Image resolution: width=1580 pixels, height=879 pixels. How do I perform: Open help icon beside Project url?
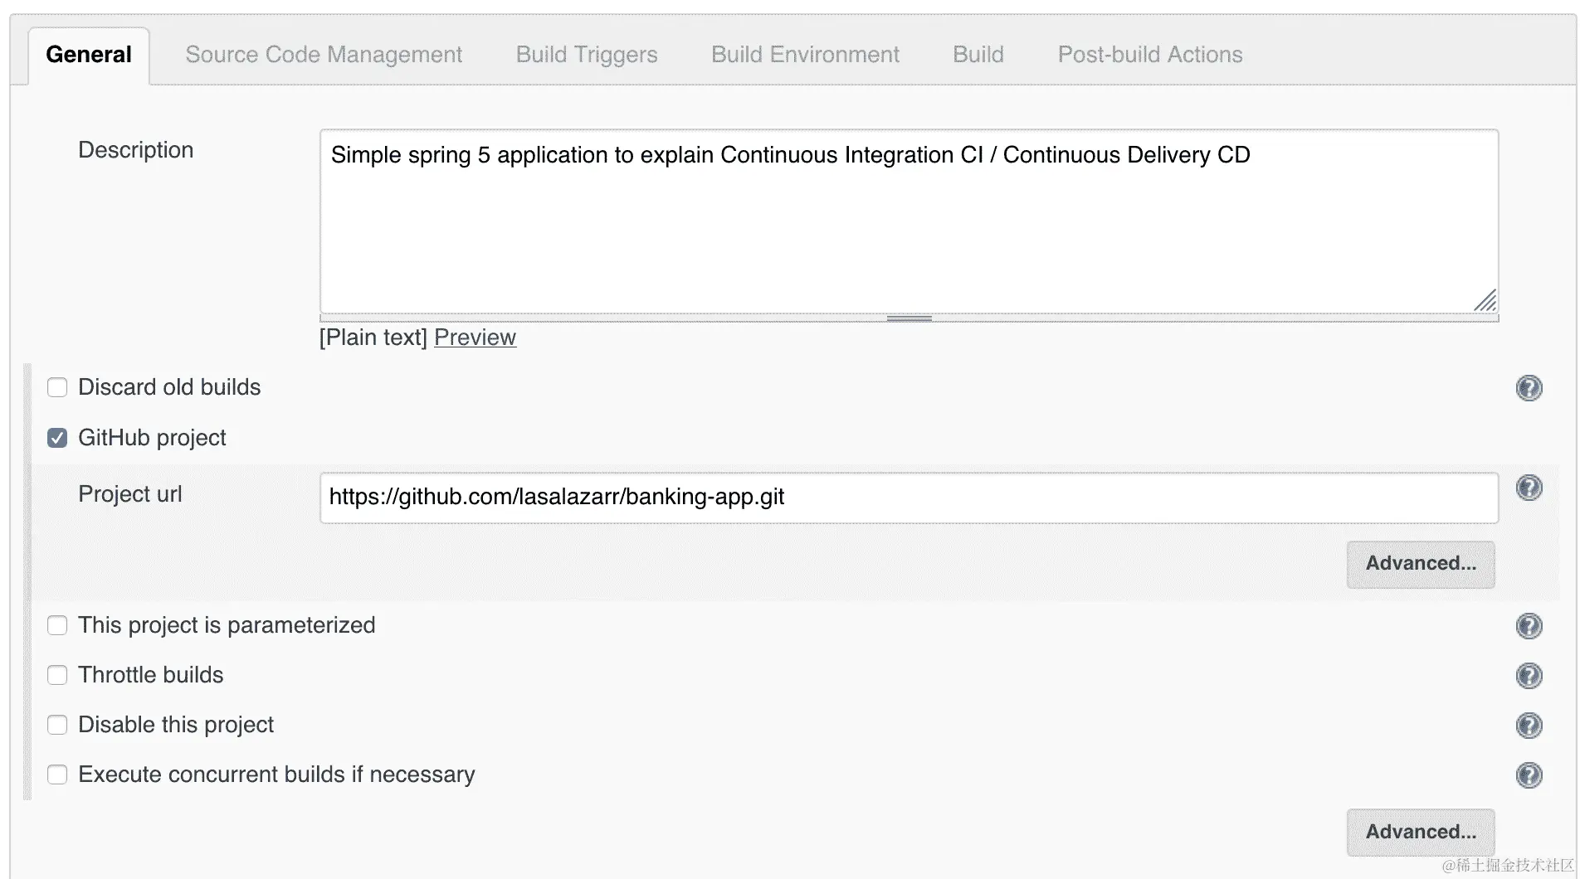pyautogui.click(x=1529, y=488)
